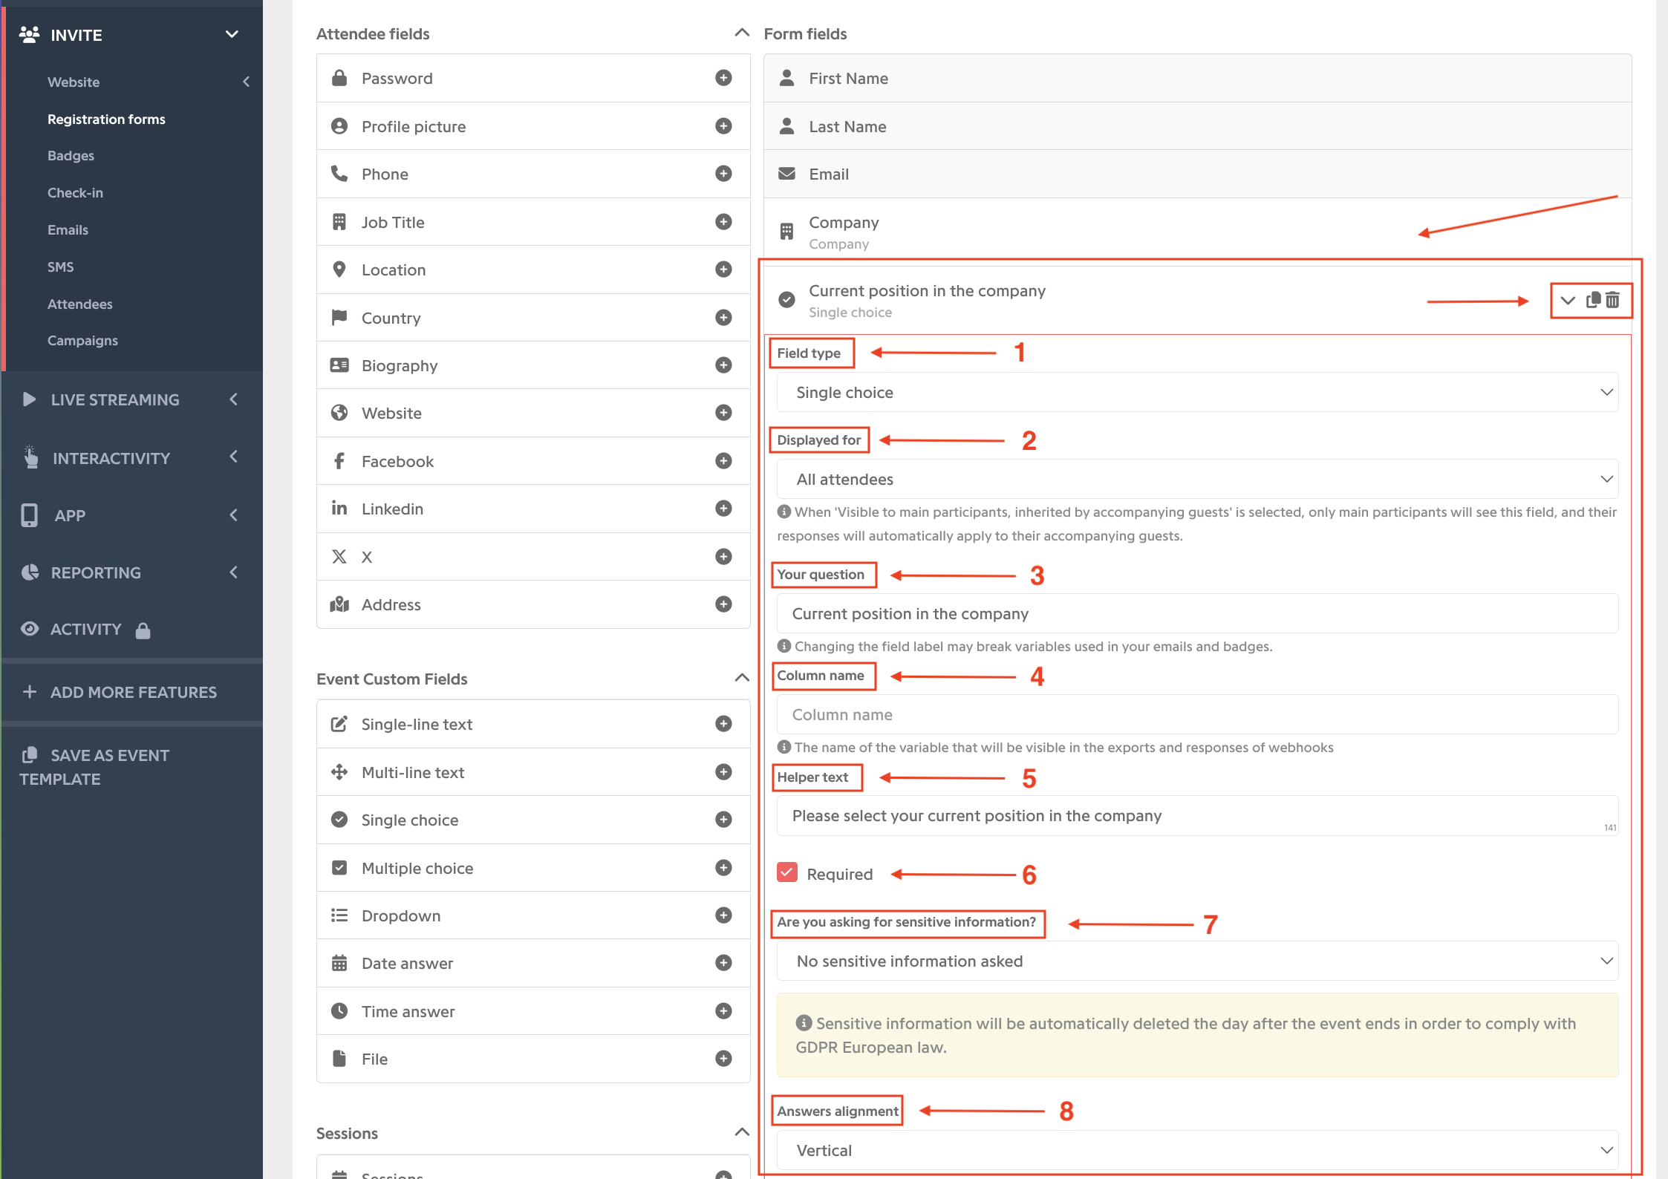
Task: Open the Answers alignment dropdown
Action: click(1197, 1150)
